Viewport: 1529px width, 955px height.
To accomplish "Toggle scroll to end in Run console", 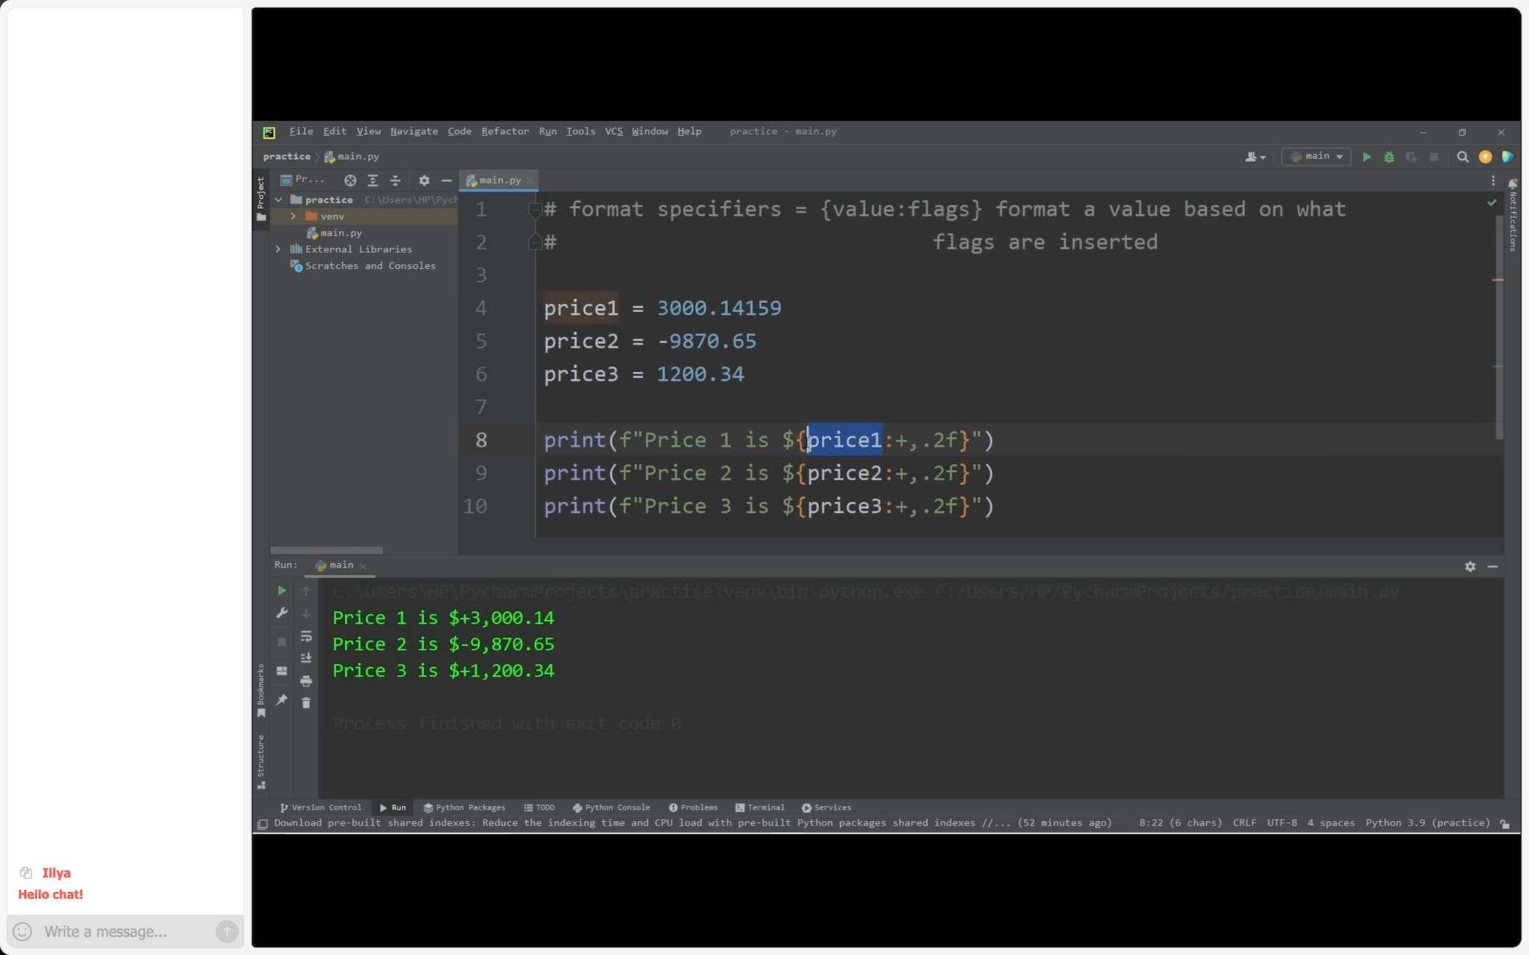I will tap(306, 658).
